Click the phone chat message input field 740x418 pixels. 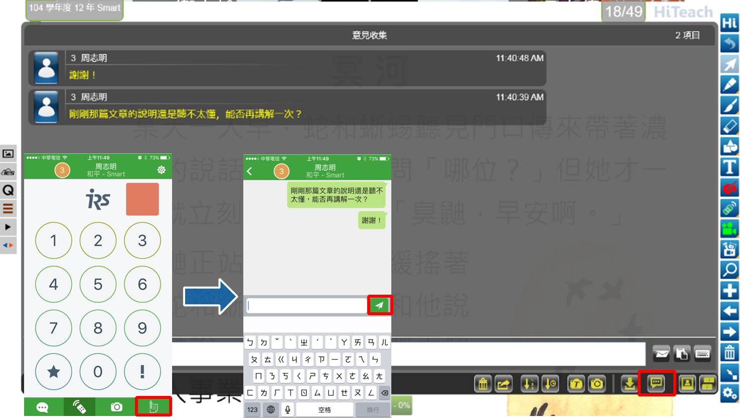click(x=307, y=305)
